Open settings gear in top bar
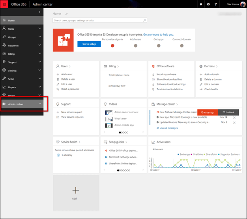Viewport: 247px width, 219px height. tap(208, 4)
